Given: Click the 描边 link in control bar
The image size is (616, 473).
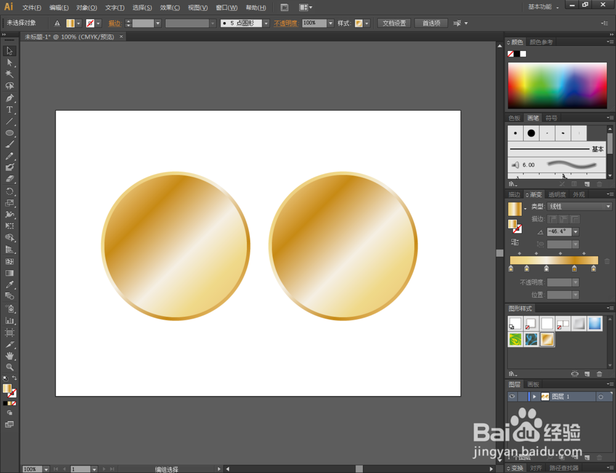Looking at the screenshot, I should point(115,23).
